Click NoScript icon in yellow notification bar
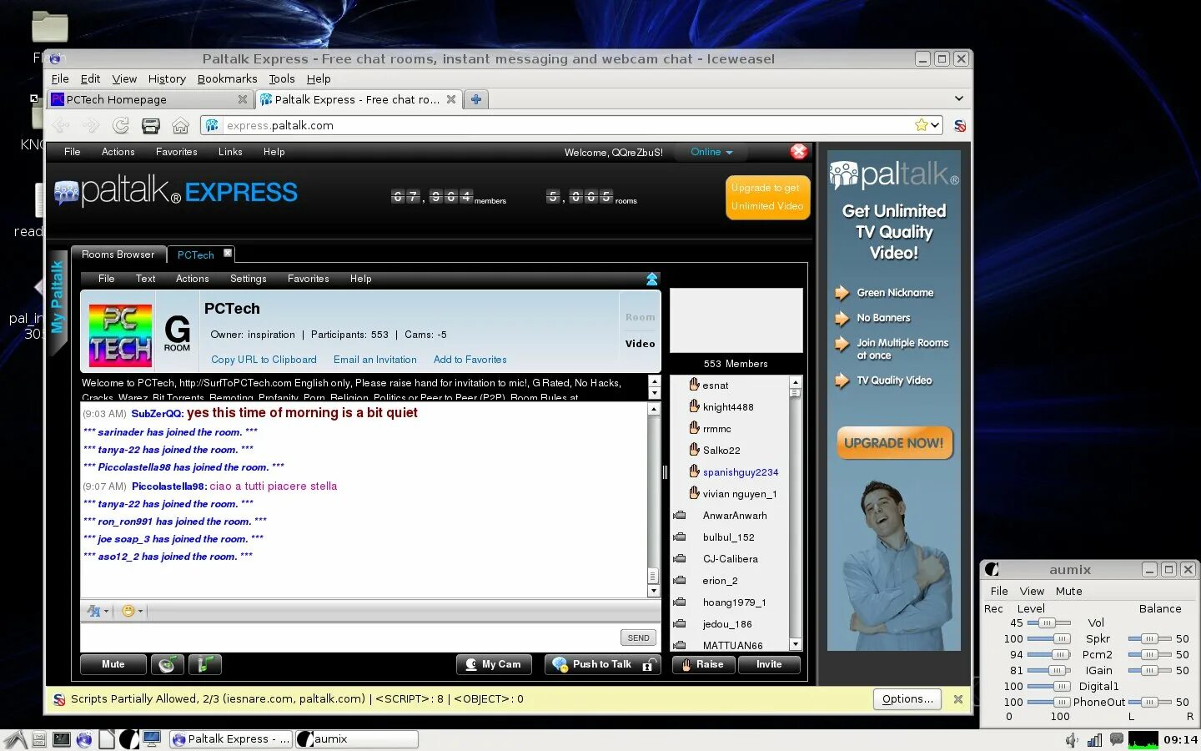This screenshot has width=1201, height=751. click(59, 699)
